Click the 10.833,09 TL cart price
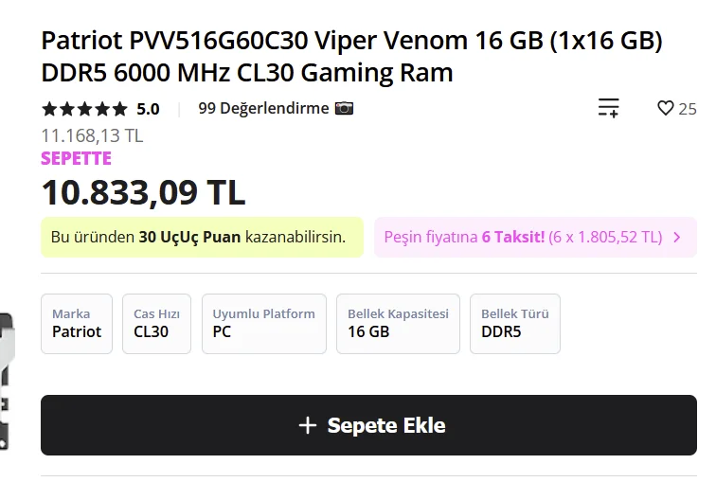The height and width of the screenshot is (482, 716). (143, 192)
